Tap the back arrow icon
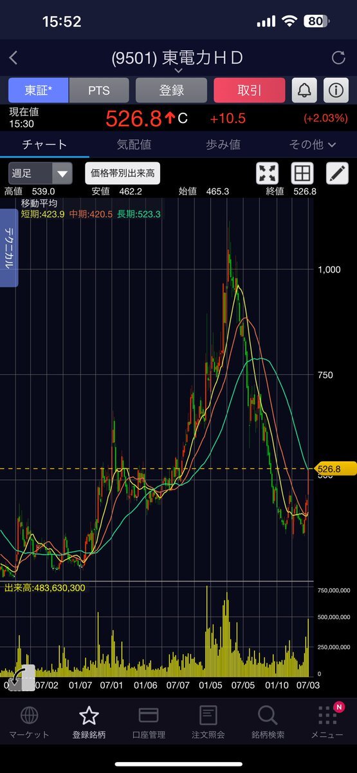This screenshot has width=357, height=773. point(14,58)
